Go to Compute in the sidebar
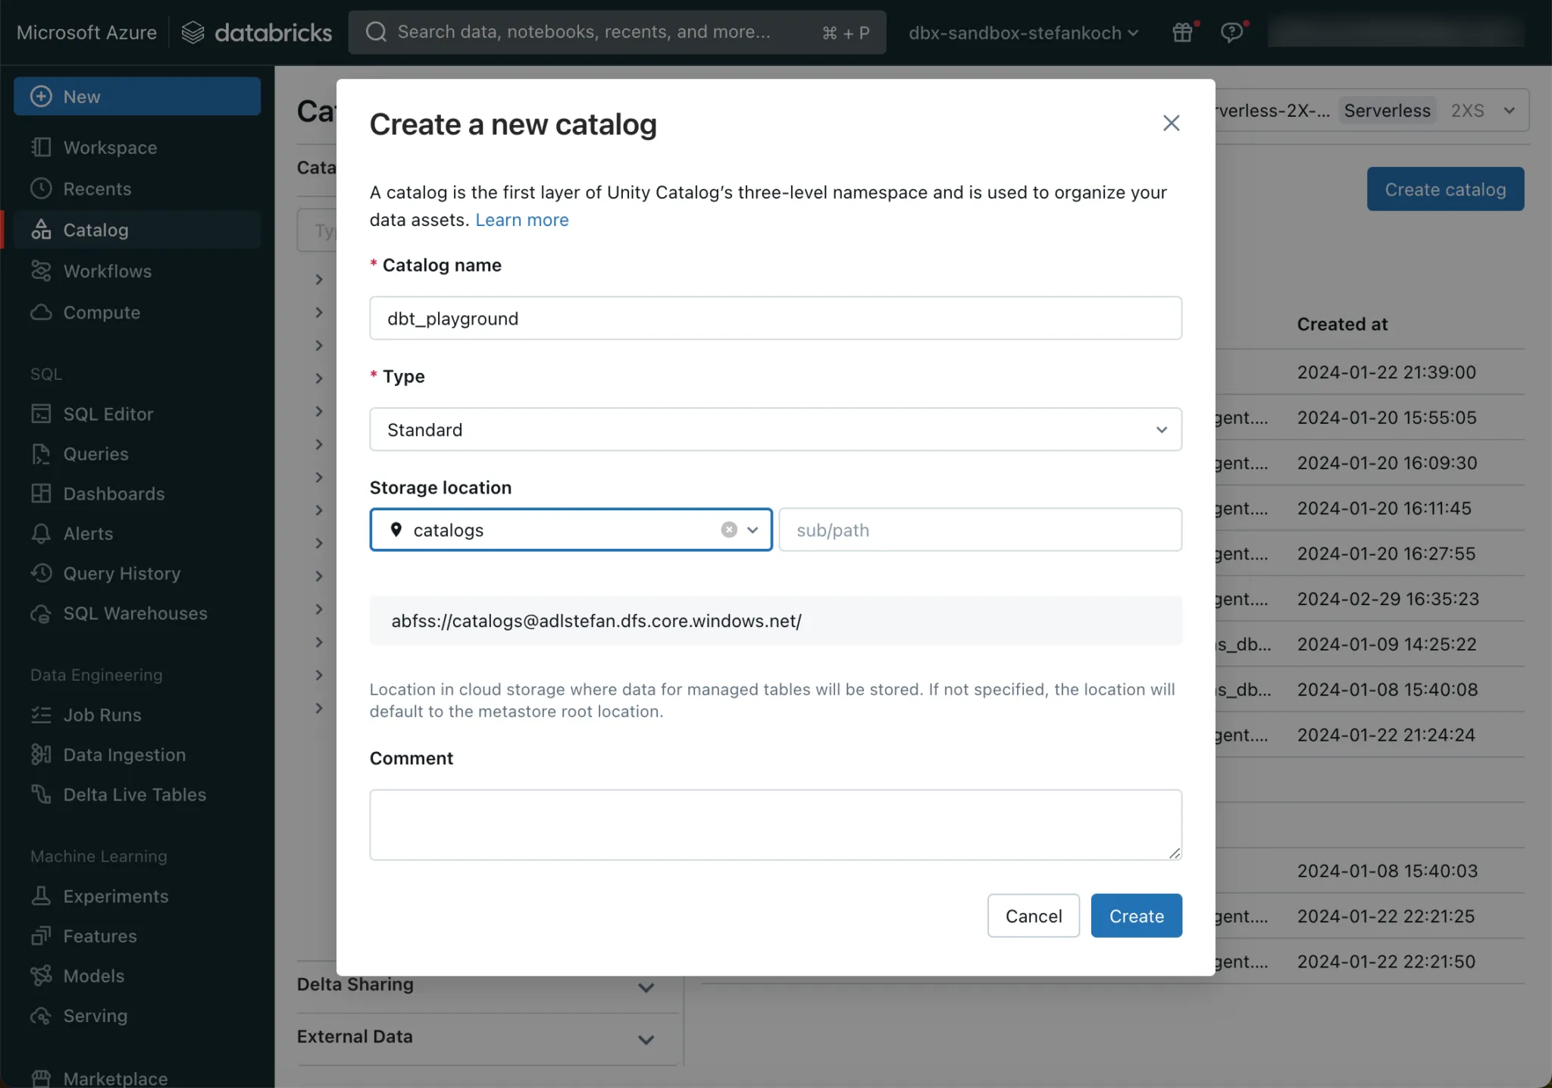 (102, 312)
